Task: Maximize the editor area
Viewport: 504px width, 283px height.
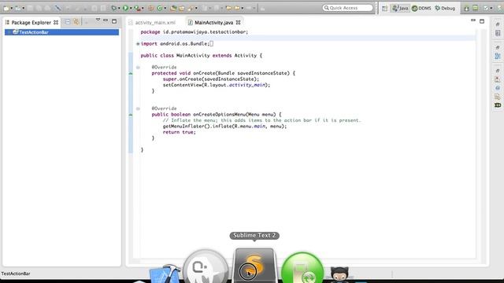Action: point(482,21)
